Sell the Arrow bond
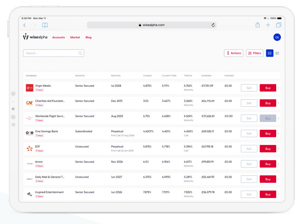Screen dimensions: 301x224 (249, 164)
